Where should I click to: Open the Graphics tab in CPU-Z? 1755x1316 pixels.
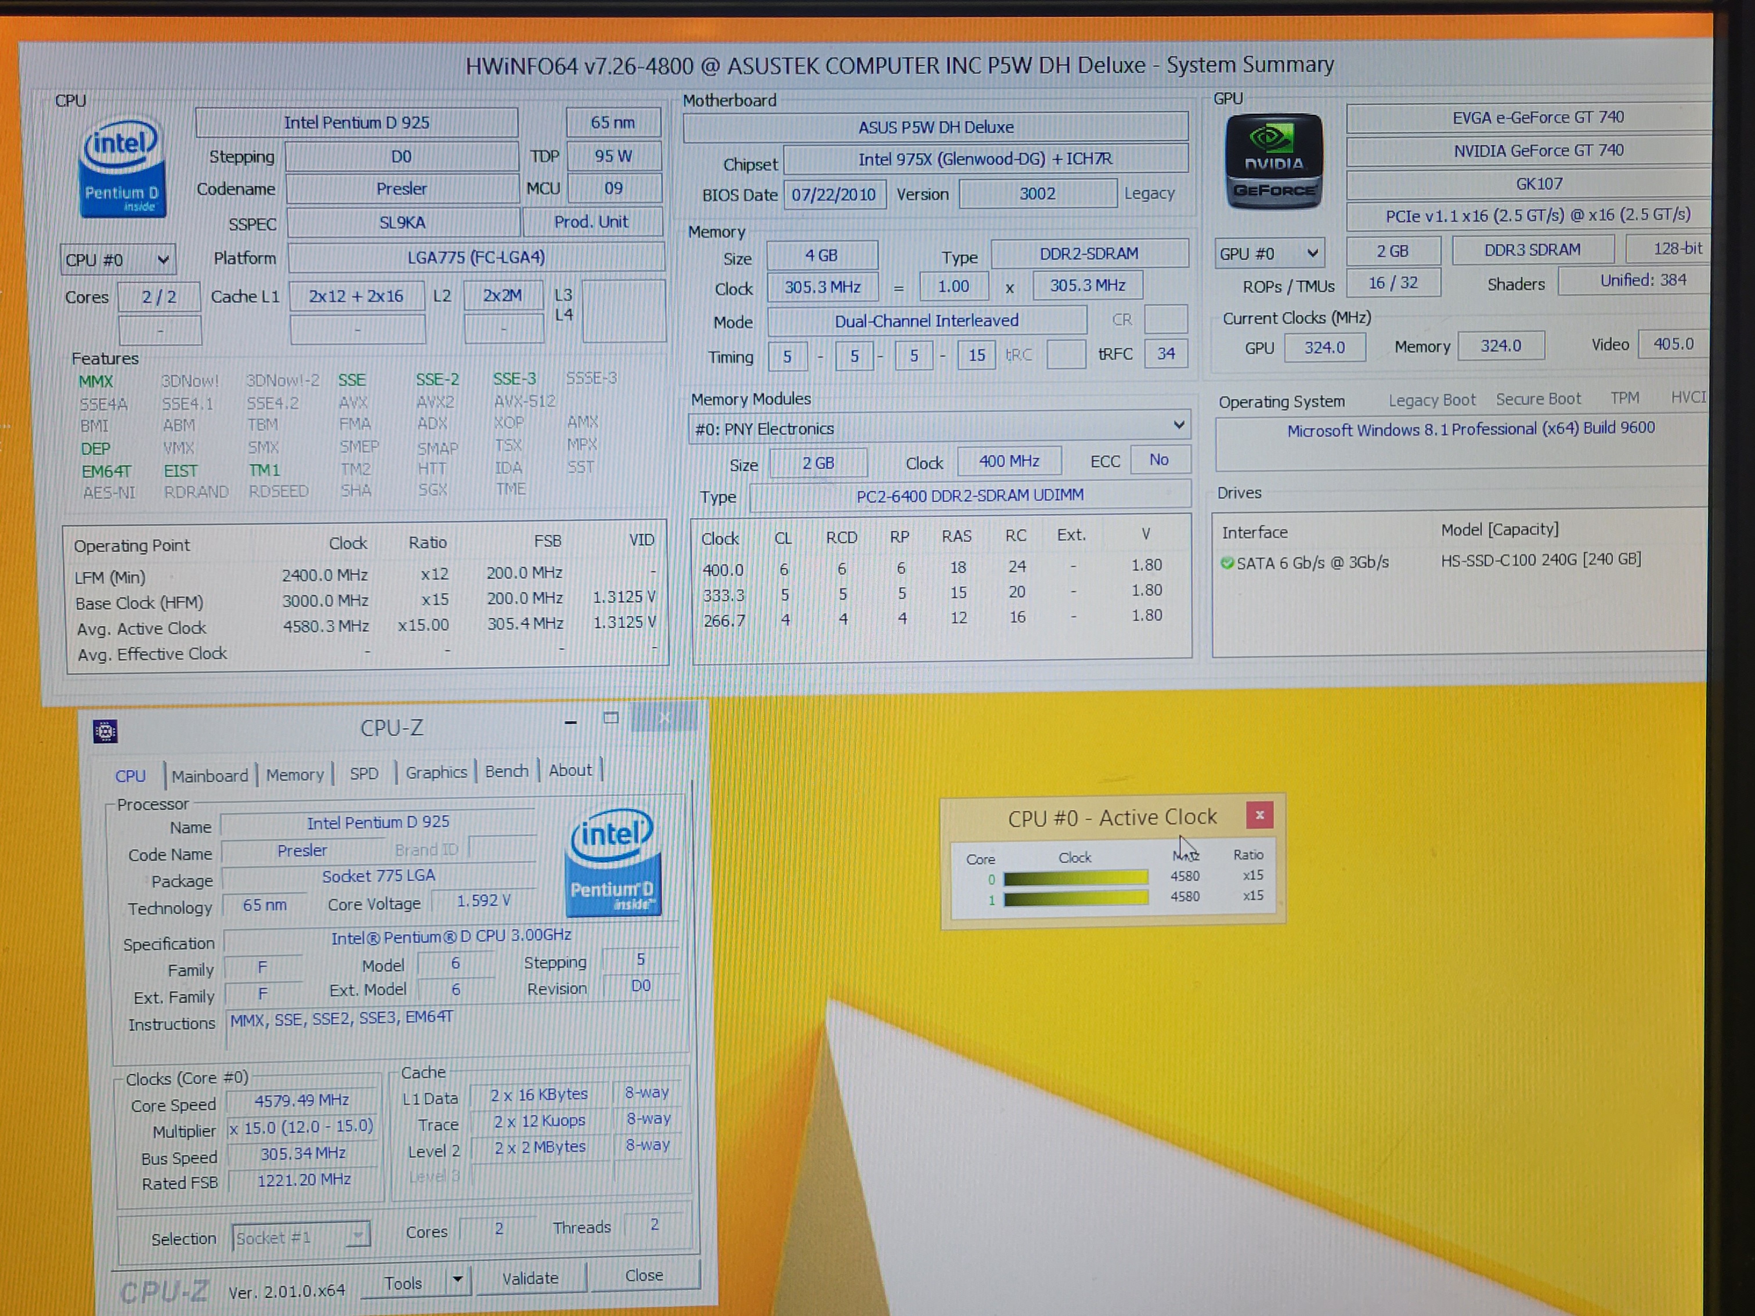coord(436,772)
